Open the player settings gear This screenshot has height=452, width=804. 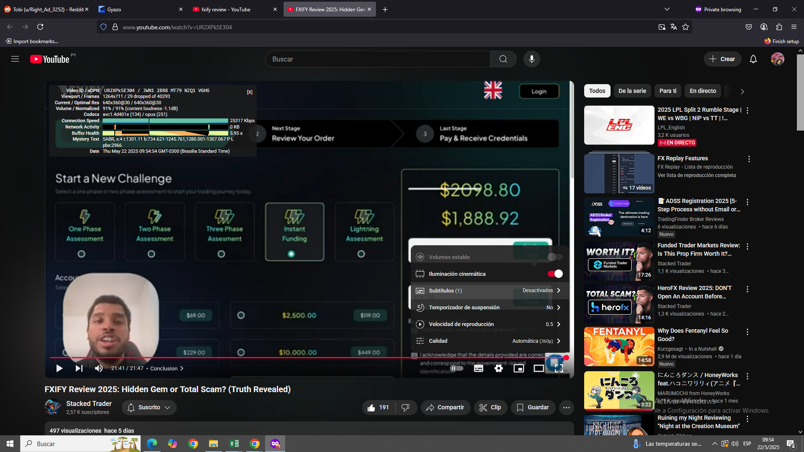click(499, 368)
